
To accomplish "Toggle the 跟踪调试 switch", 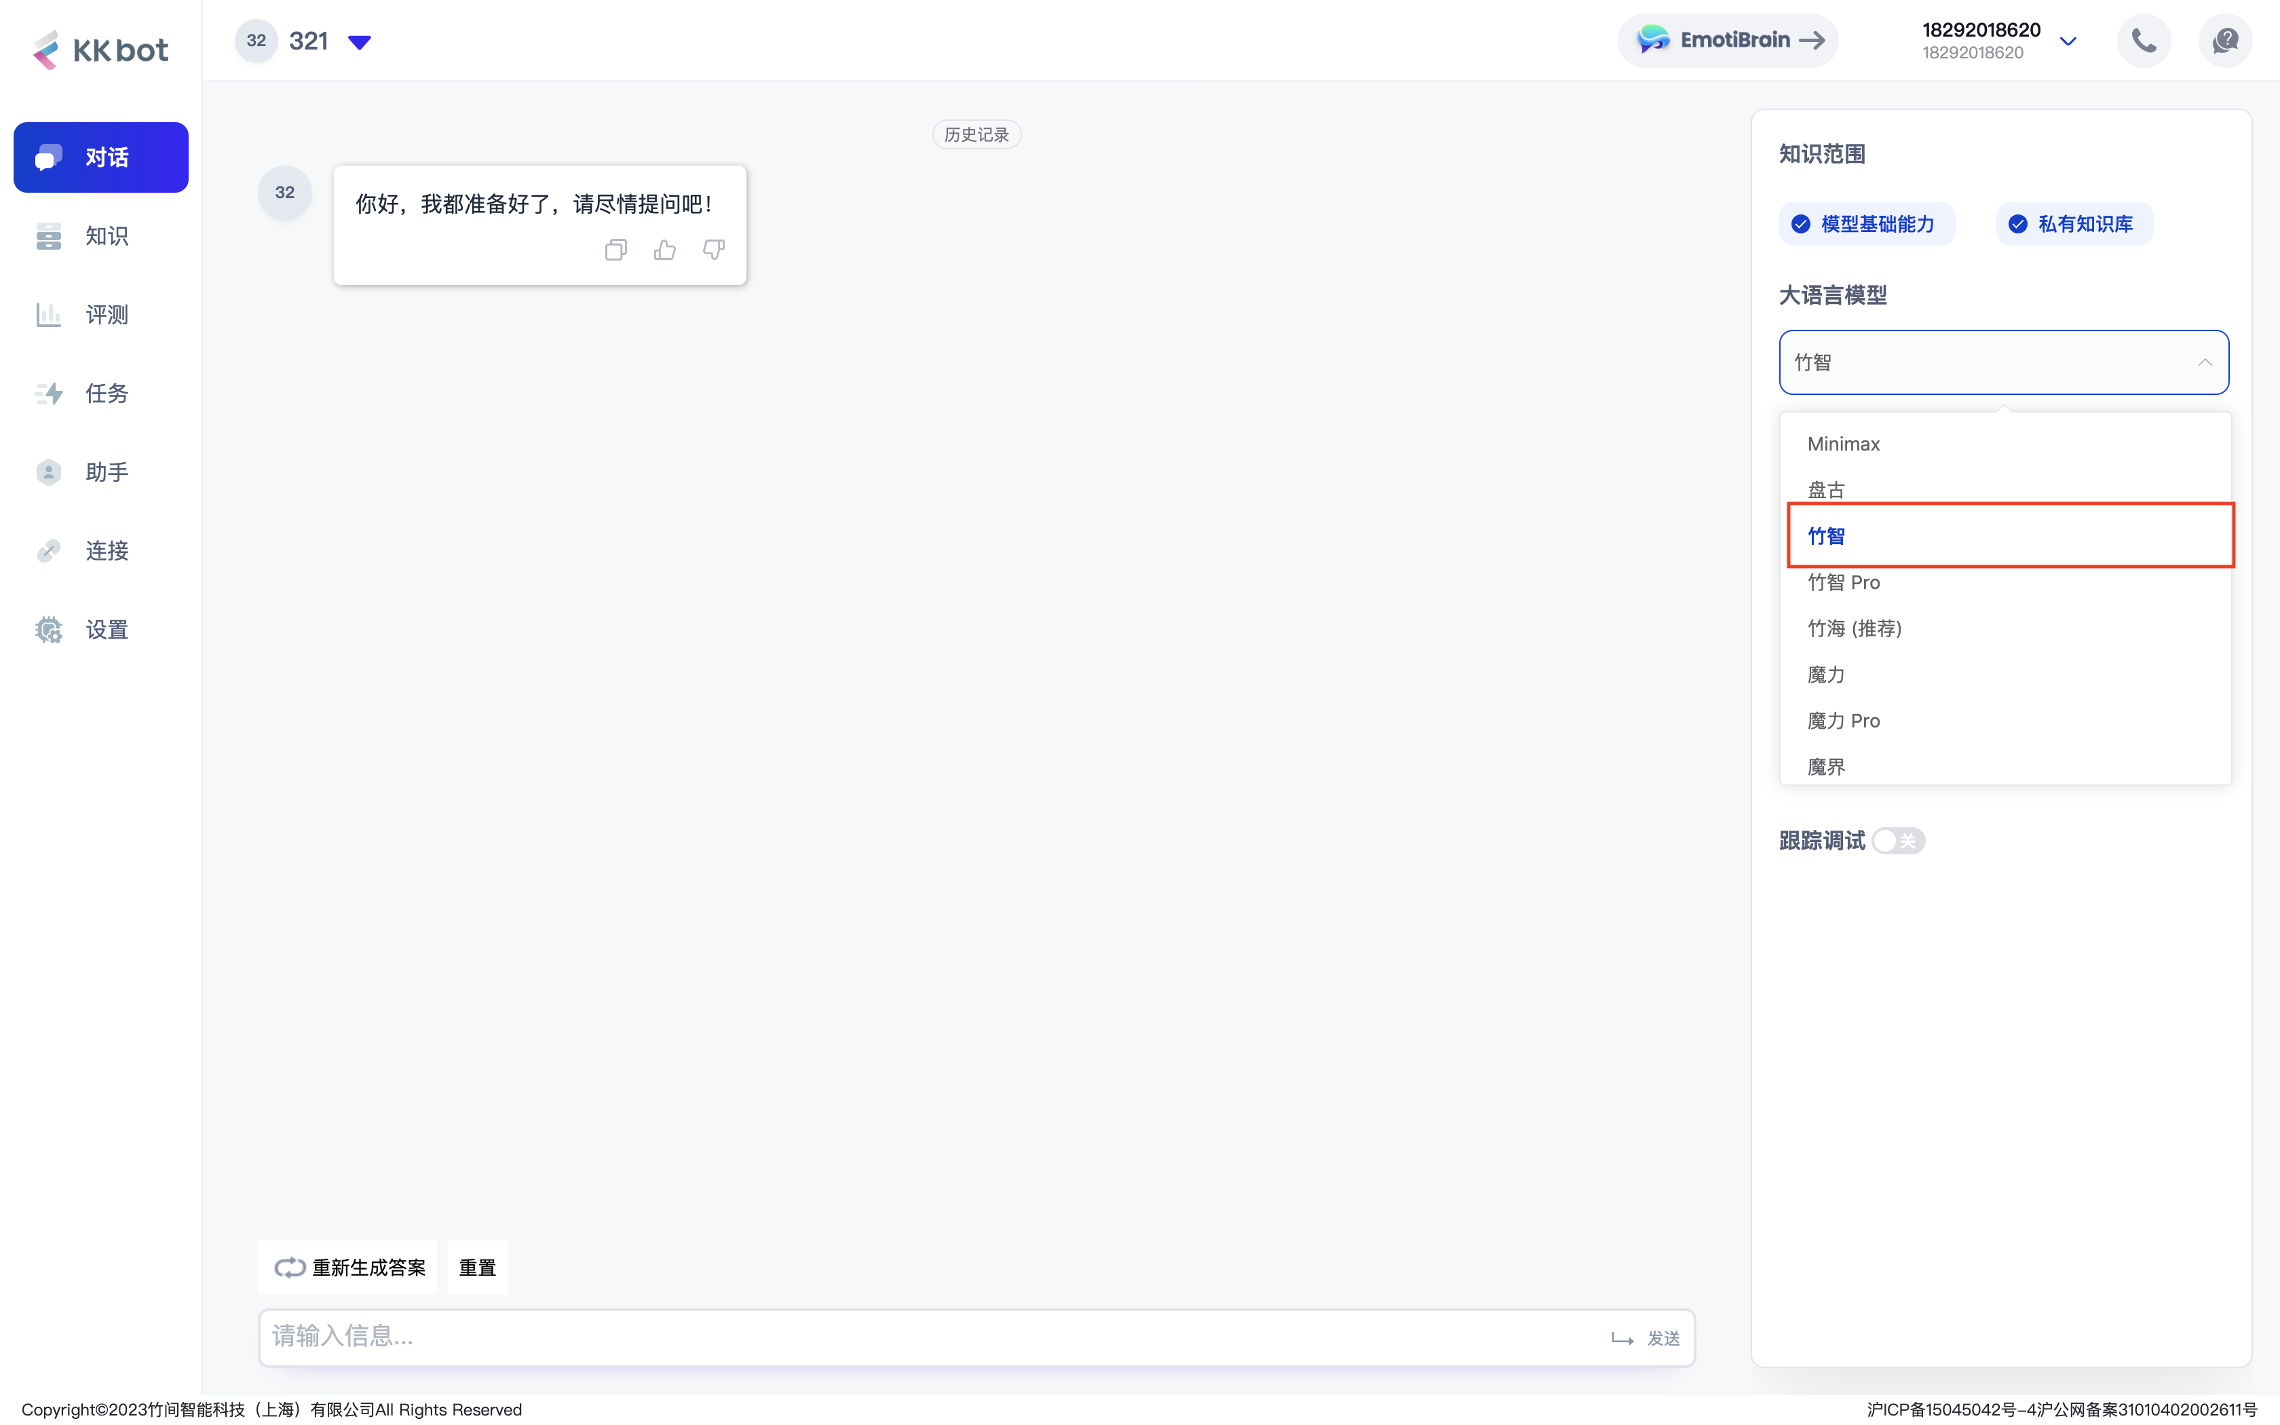I will click(1897, 841).
